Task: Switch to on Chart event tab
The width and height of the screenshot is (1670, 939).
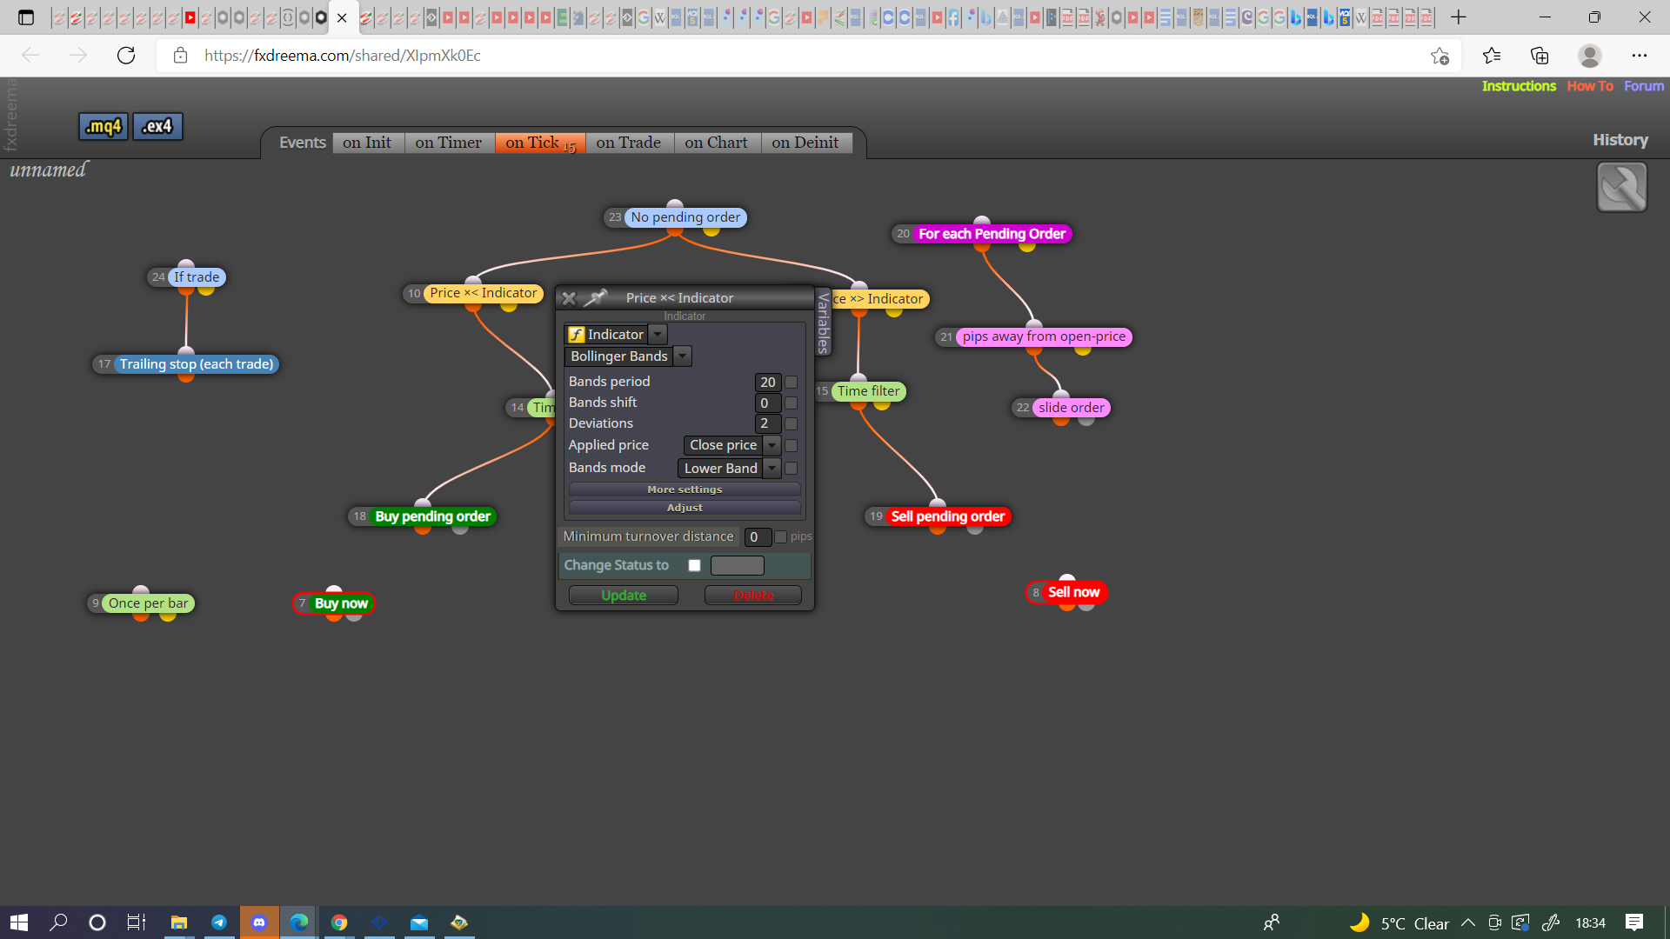Action: (716, 143)
